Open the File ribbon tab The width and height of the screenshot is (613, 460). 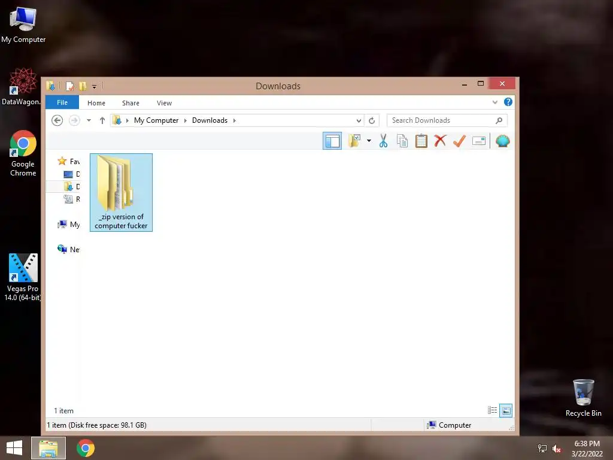[x=62, y=102]
